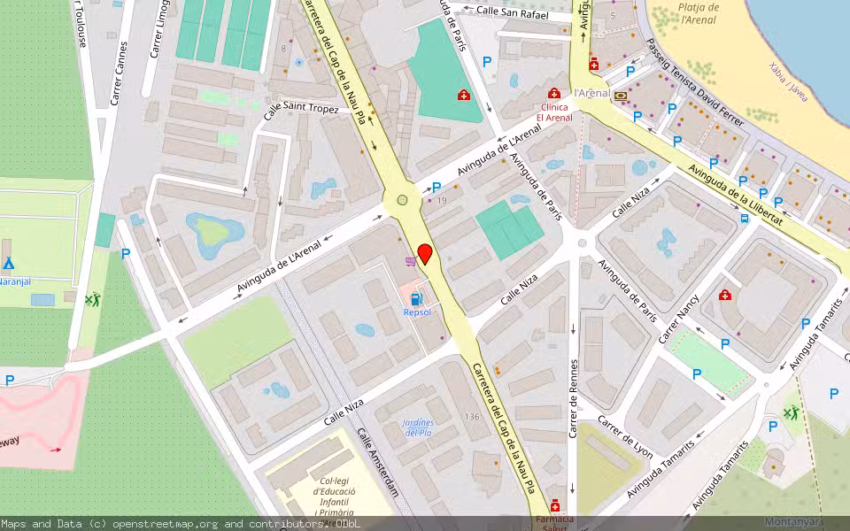This screenshot has height=531, width=850.
Task: Click the red location marker pin
Action: [x=425, y=254]
